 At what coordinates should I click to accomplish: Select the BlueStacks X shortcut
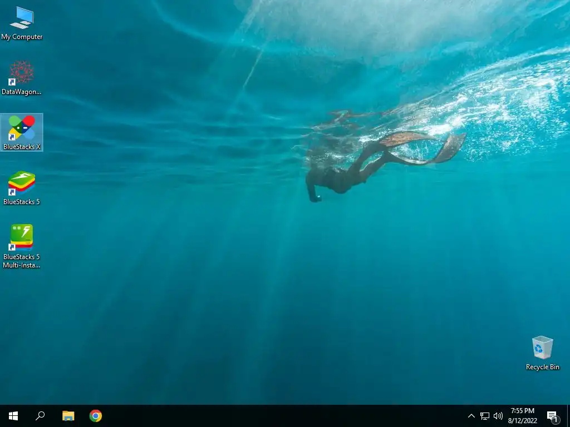coord(22,132)
